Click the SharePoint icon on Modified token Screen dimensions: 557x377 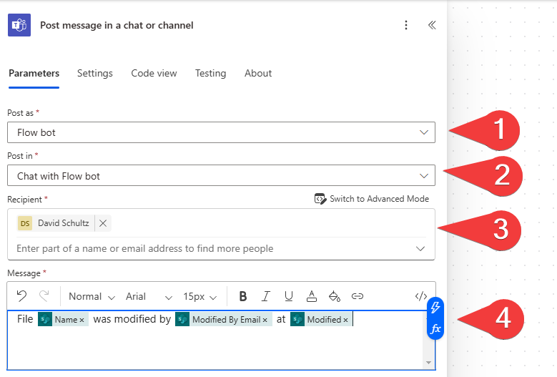pos(297,319)
